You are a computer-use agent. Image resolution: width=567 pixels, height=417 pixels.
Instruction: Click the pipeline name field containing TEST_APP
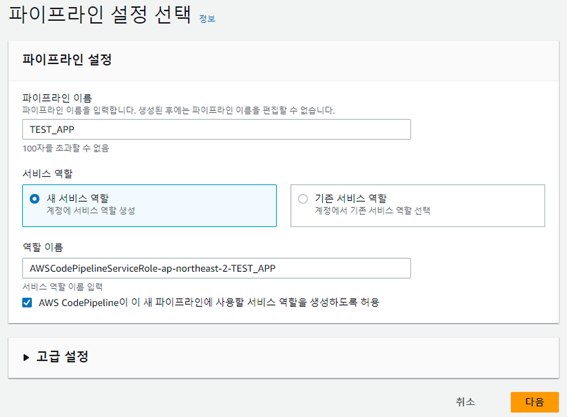pyautogui.click(x=217, y=129)
